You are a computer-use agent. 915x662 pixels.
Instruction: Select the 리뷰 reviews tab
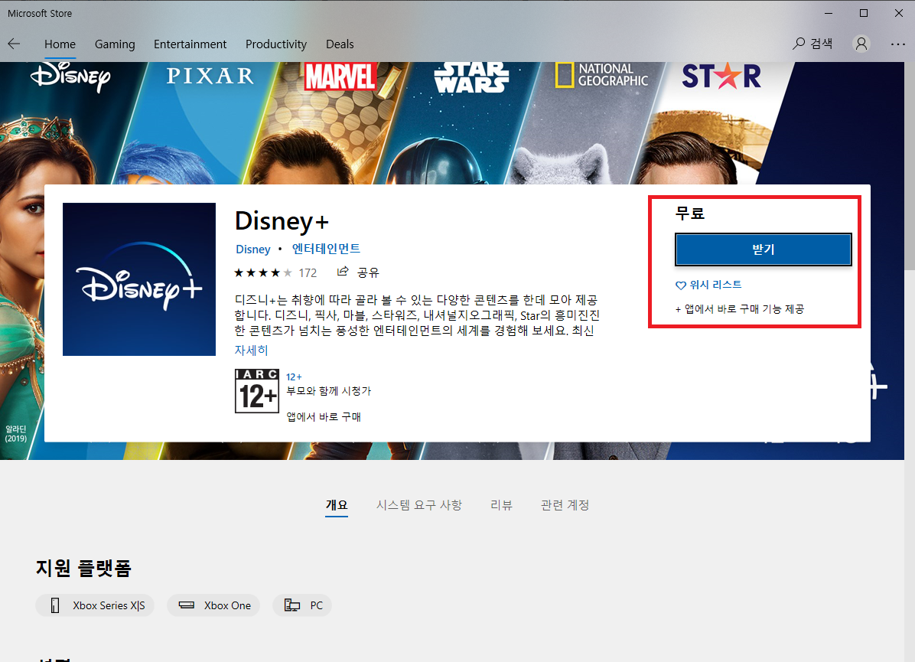(501, 505)
